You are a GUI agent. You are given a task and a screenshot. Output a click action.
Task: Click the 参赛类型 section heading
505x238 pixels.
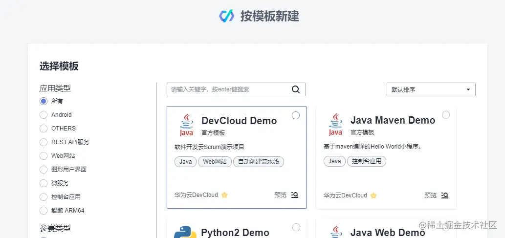tap(55, 228)
